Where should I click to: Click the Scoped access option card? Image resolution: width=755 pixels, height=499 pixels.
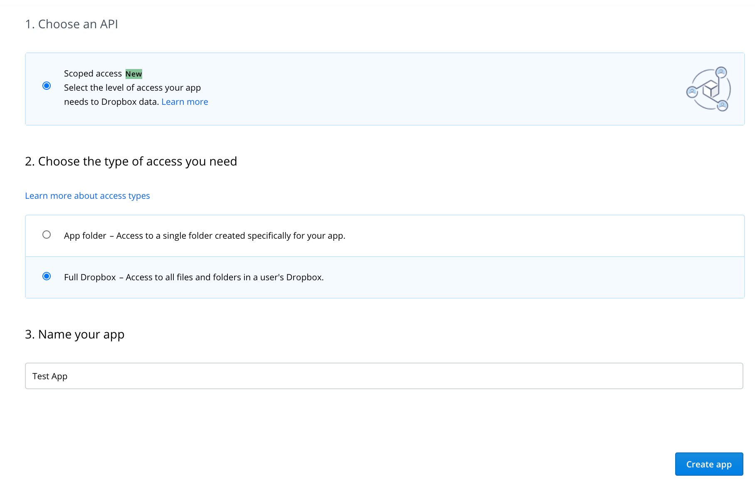tap(374, 88)
